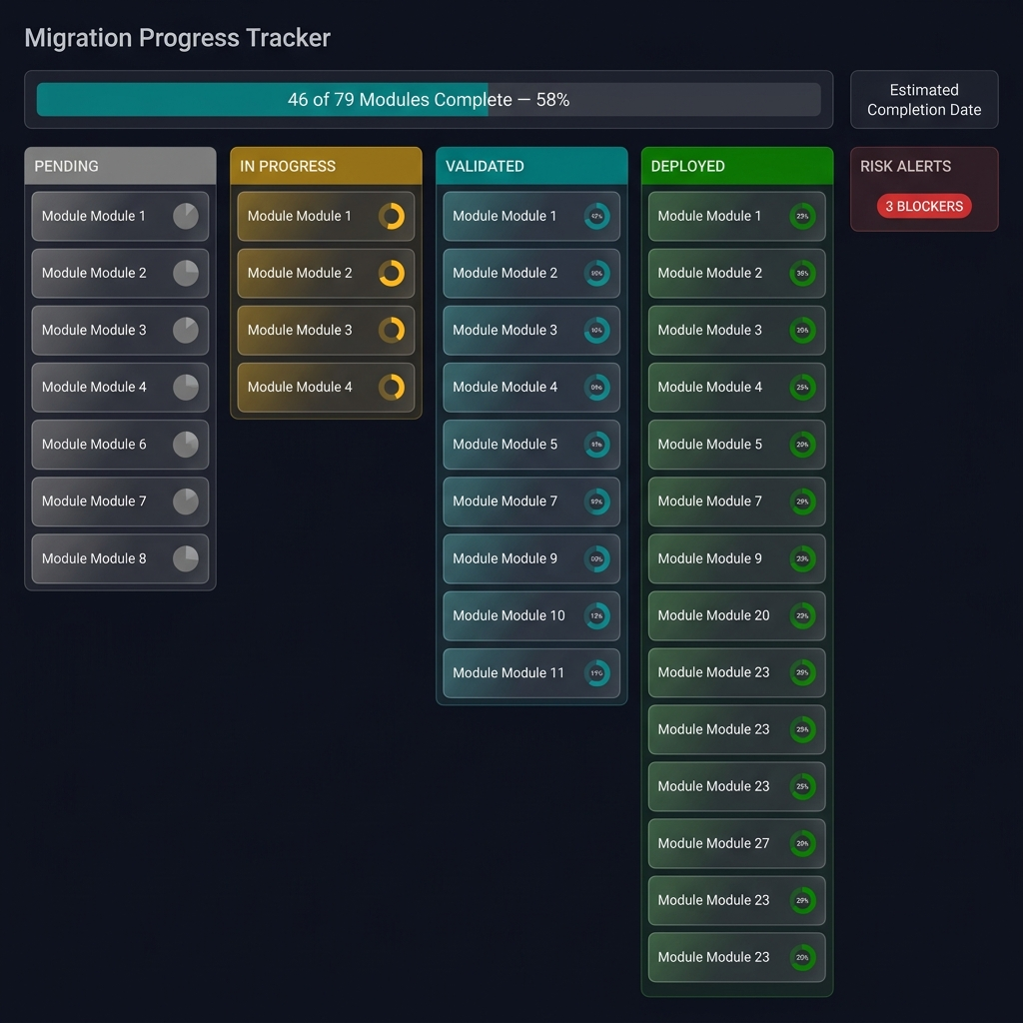Click the green percent ring on Deployed Module Module 20
This screenshot has height=1023, width=1023.
[x=802, y=615]
